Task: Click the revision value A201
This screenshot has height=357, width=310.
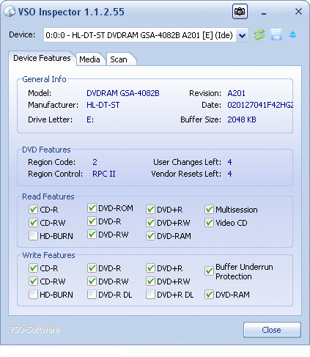Action: coord(236,93)
